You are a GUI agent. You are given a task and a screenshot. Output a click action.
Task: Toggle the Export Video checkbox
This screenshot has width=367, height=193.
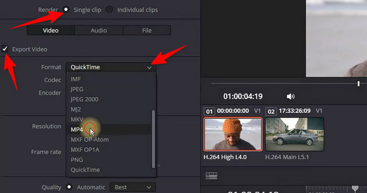pos(5,49)
